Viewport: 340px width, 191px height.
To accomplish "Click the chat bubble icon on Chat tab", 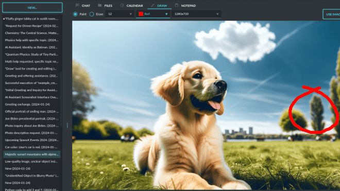I will (77, 5).
